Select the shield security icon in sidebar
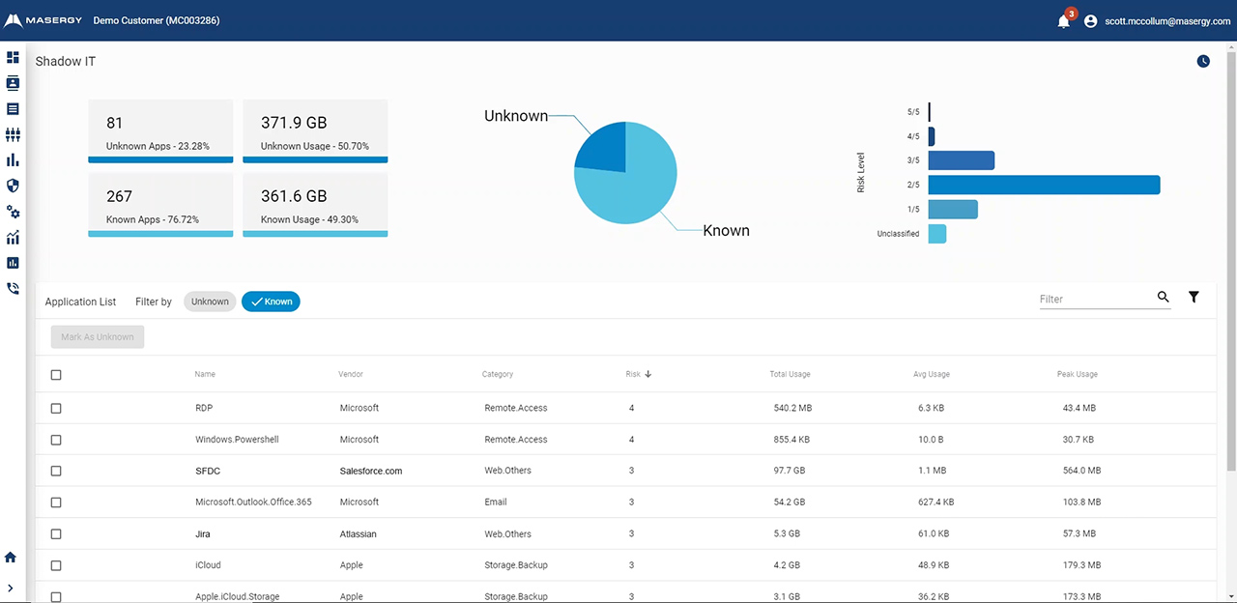 click(13, 186)
